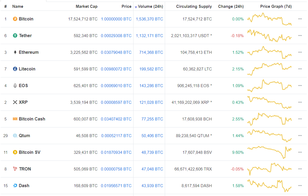Click Tether's price 0.00029308 BTC link
This screenshot has height=196, width=308.
(x=116, y=35)
